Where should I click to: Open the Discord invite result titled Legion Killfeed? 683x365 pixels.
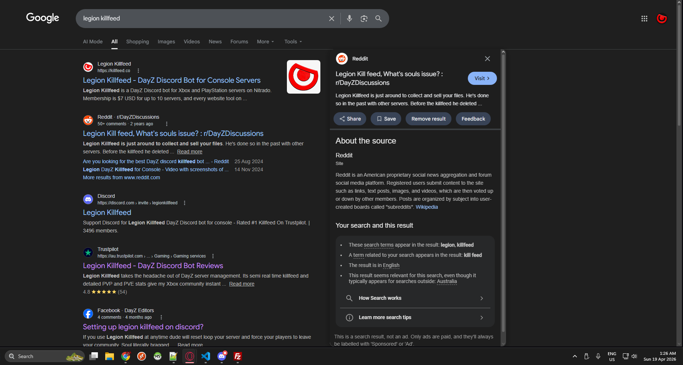[x=107, y=212]
